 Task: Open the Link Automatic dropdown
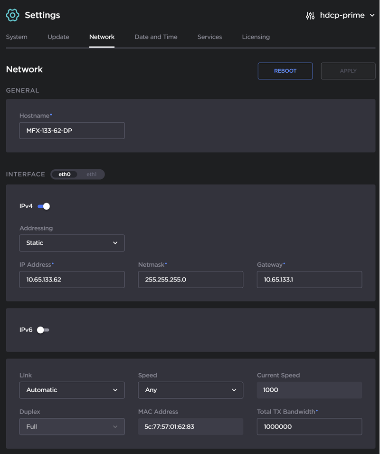(72, 390)
